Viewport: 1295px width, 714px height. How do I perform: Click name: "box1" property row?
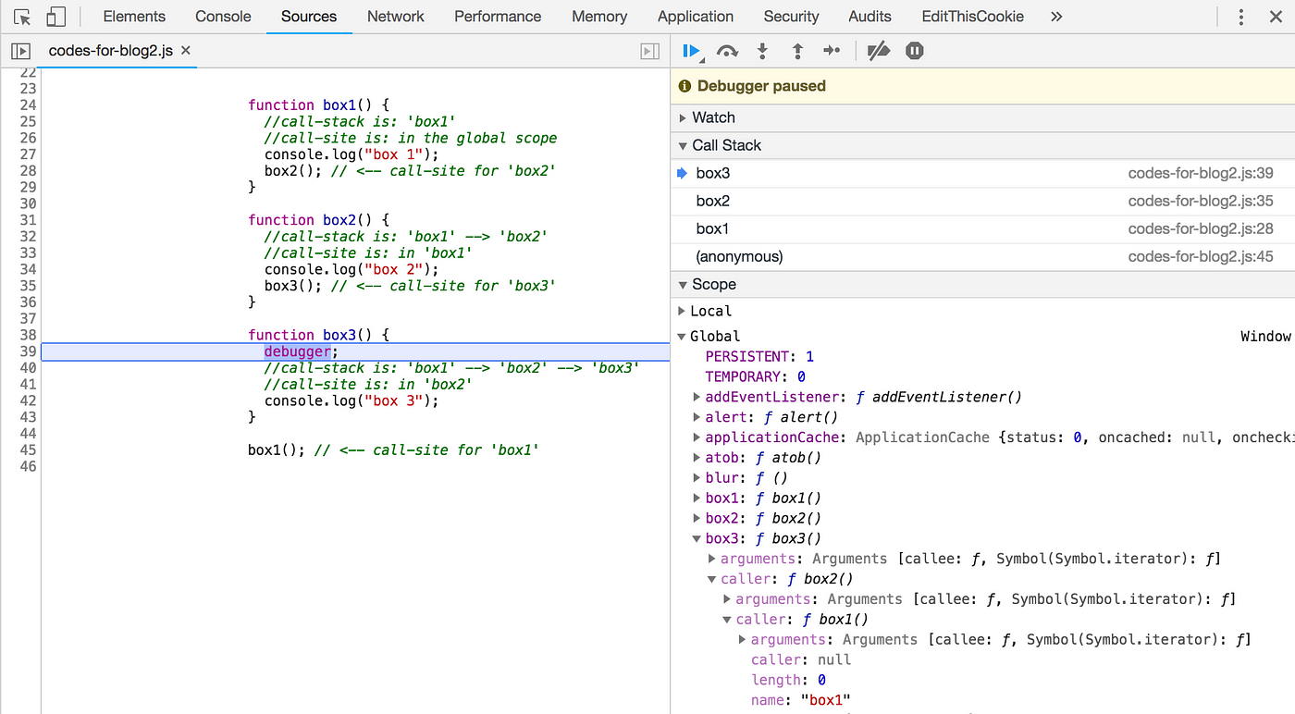pyautogui.click(x=800, y=701)
